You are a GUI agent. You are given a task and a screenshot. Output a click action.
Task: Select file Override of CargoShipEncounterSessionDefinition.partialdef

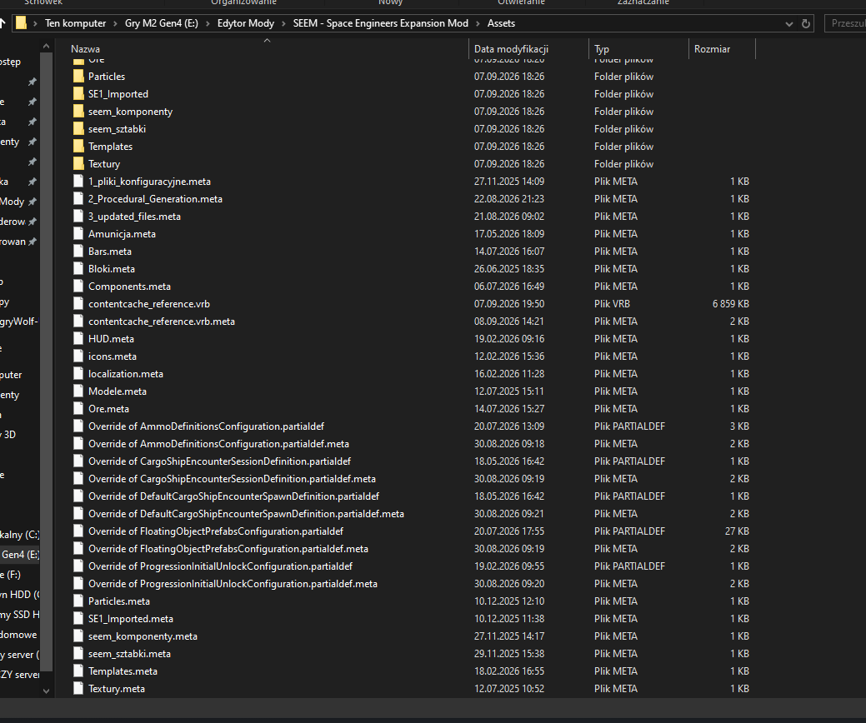pos(219,461)
